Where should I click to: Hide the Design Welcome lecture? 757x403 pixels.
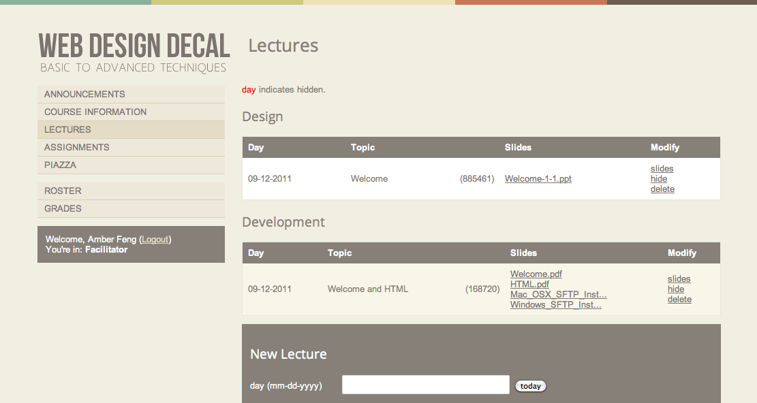tap(658, 179)
